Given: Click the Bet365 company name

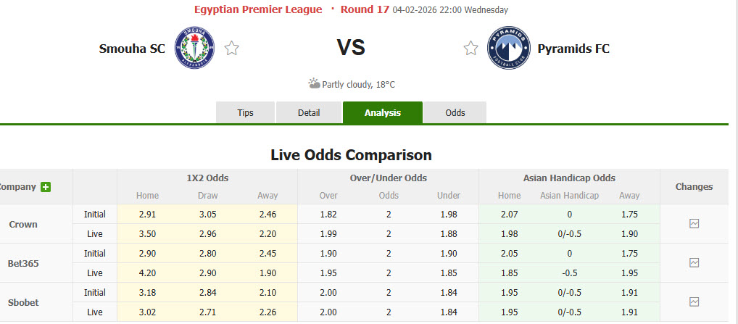Looking at the screenshot, I should point(23,263).
